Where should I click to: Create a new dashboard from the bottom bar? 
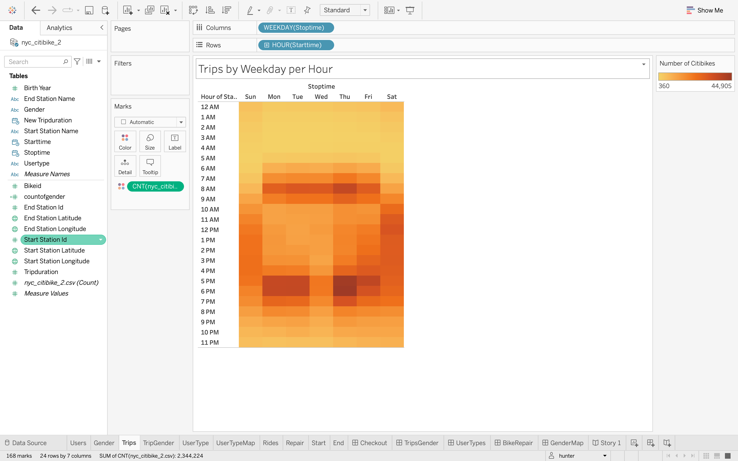(650, 442)
